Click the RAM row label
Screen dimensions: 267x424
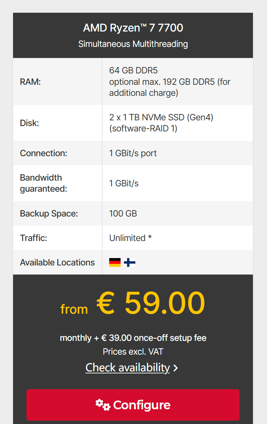[x=30, y=82]
